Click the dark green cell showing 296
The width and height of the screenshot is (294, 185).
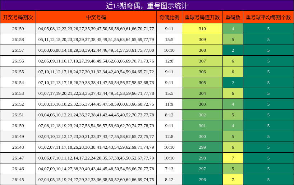pos(202,180)
